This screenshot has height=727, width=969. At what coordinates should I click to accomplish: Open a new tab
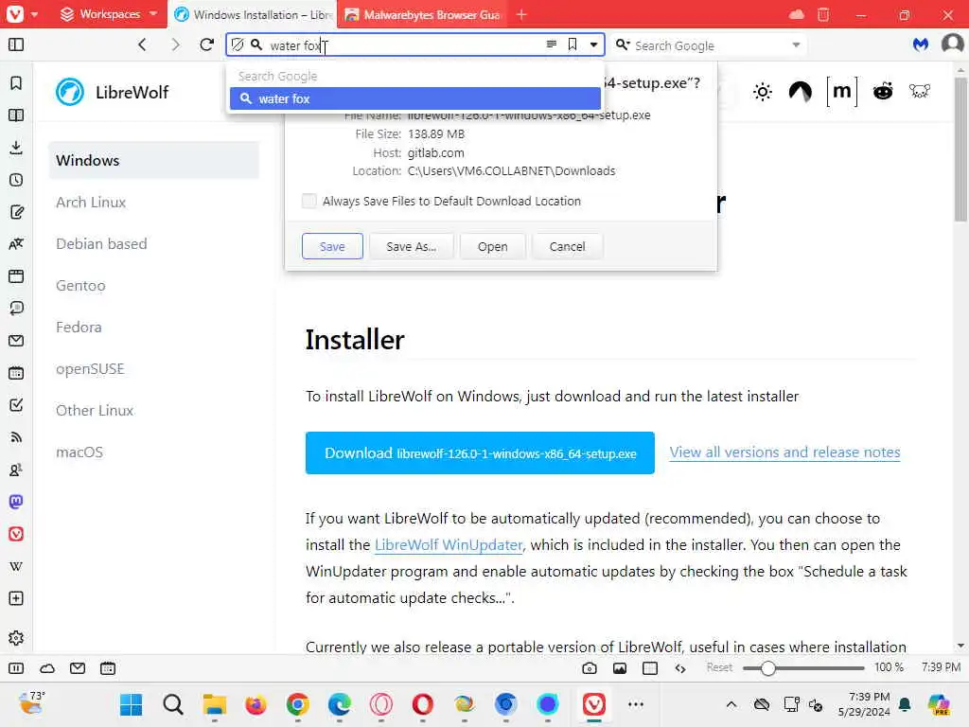pyautogui.click(x=521, y=14)
